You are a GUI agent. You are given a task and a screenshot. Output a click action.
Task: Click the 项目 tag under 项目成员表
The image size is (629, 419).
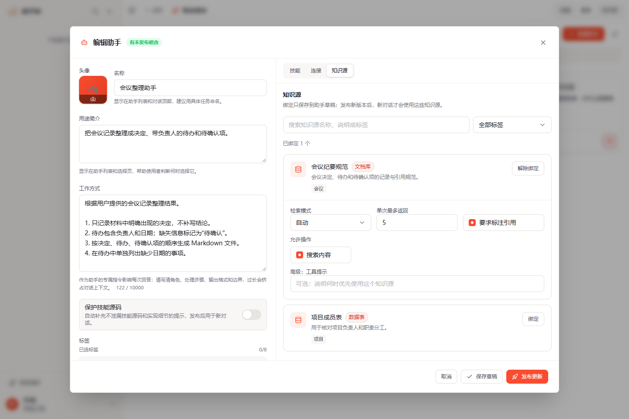[x=319, y=339]
